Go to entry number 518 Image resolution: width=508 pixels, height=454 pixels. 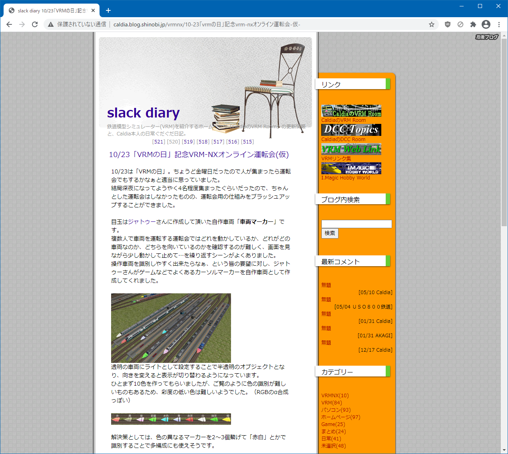203,142
